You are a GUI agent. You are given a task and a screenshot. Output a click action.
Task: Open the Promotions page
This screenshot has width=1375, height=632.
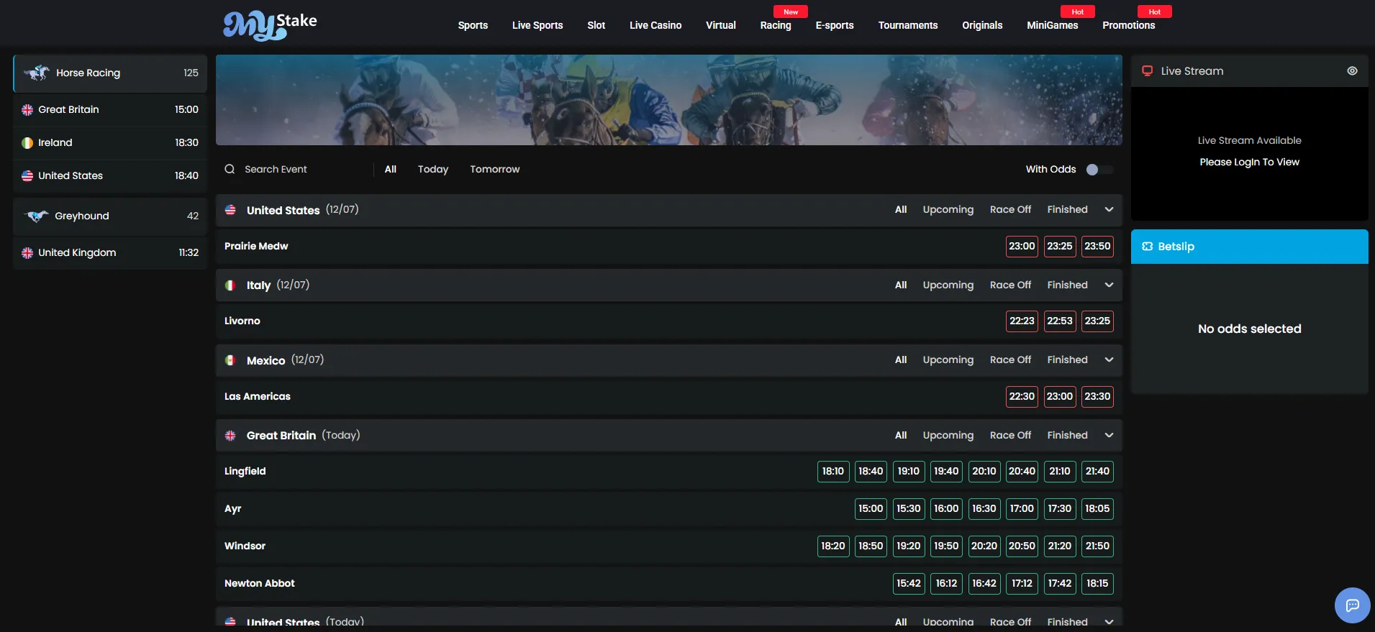pyautogui.click(x=1128, y=25)
